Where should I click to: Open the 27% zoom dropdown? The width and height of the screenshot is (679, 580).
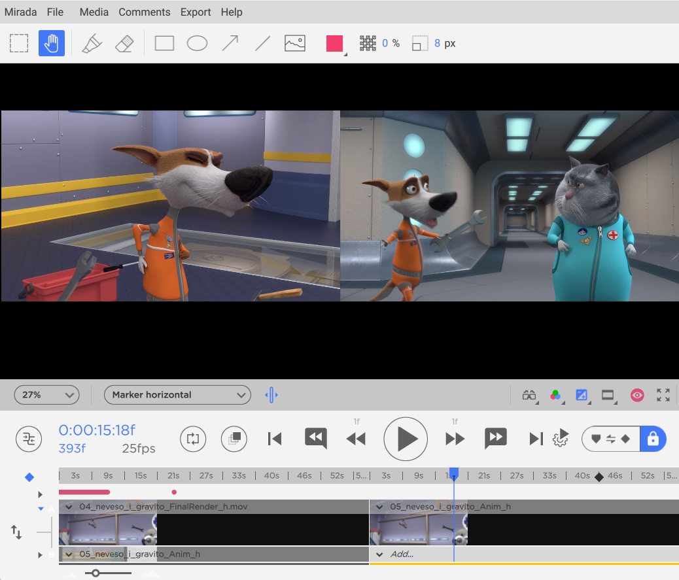[x=46, y=395]
